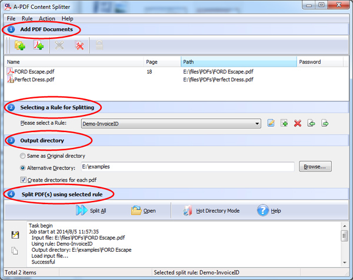Screen dimensions: 353x280
Task: Click log line 'Job start at 2014/8/5 11:57:35'
Action: pyautogui.click(x=64, y=232)
